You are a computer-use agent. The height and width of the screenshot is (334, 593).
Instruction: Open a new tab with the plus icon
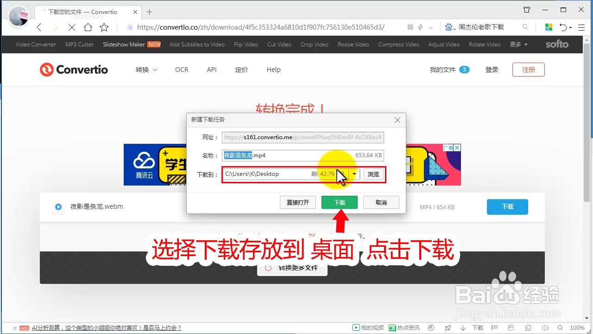click(x=149, y=12)
